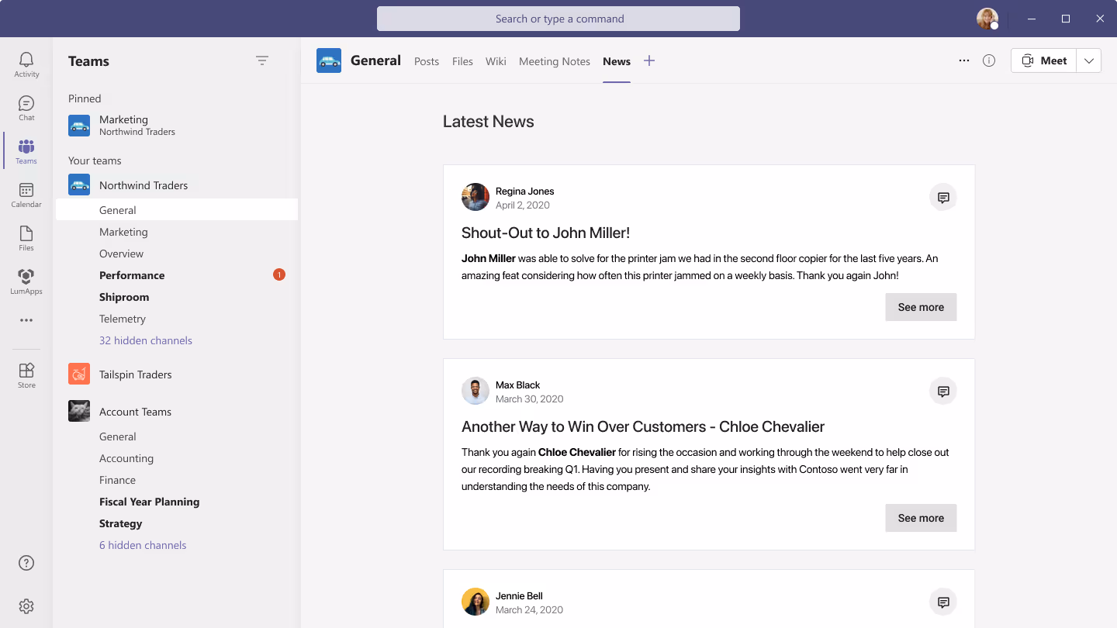The height and width of the screenshot is (628, 1117).
Task: Switch to the Files tab
Action: (462, 61)
